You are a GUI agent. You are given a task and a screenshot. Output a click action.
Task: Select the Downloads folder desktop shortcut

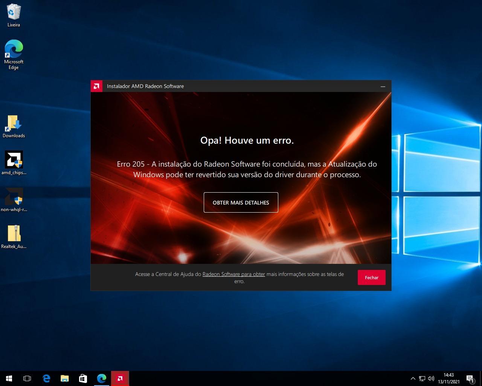point(14,127)
